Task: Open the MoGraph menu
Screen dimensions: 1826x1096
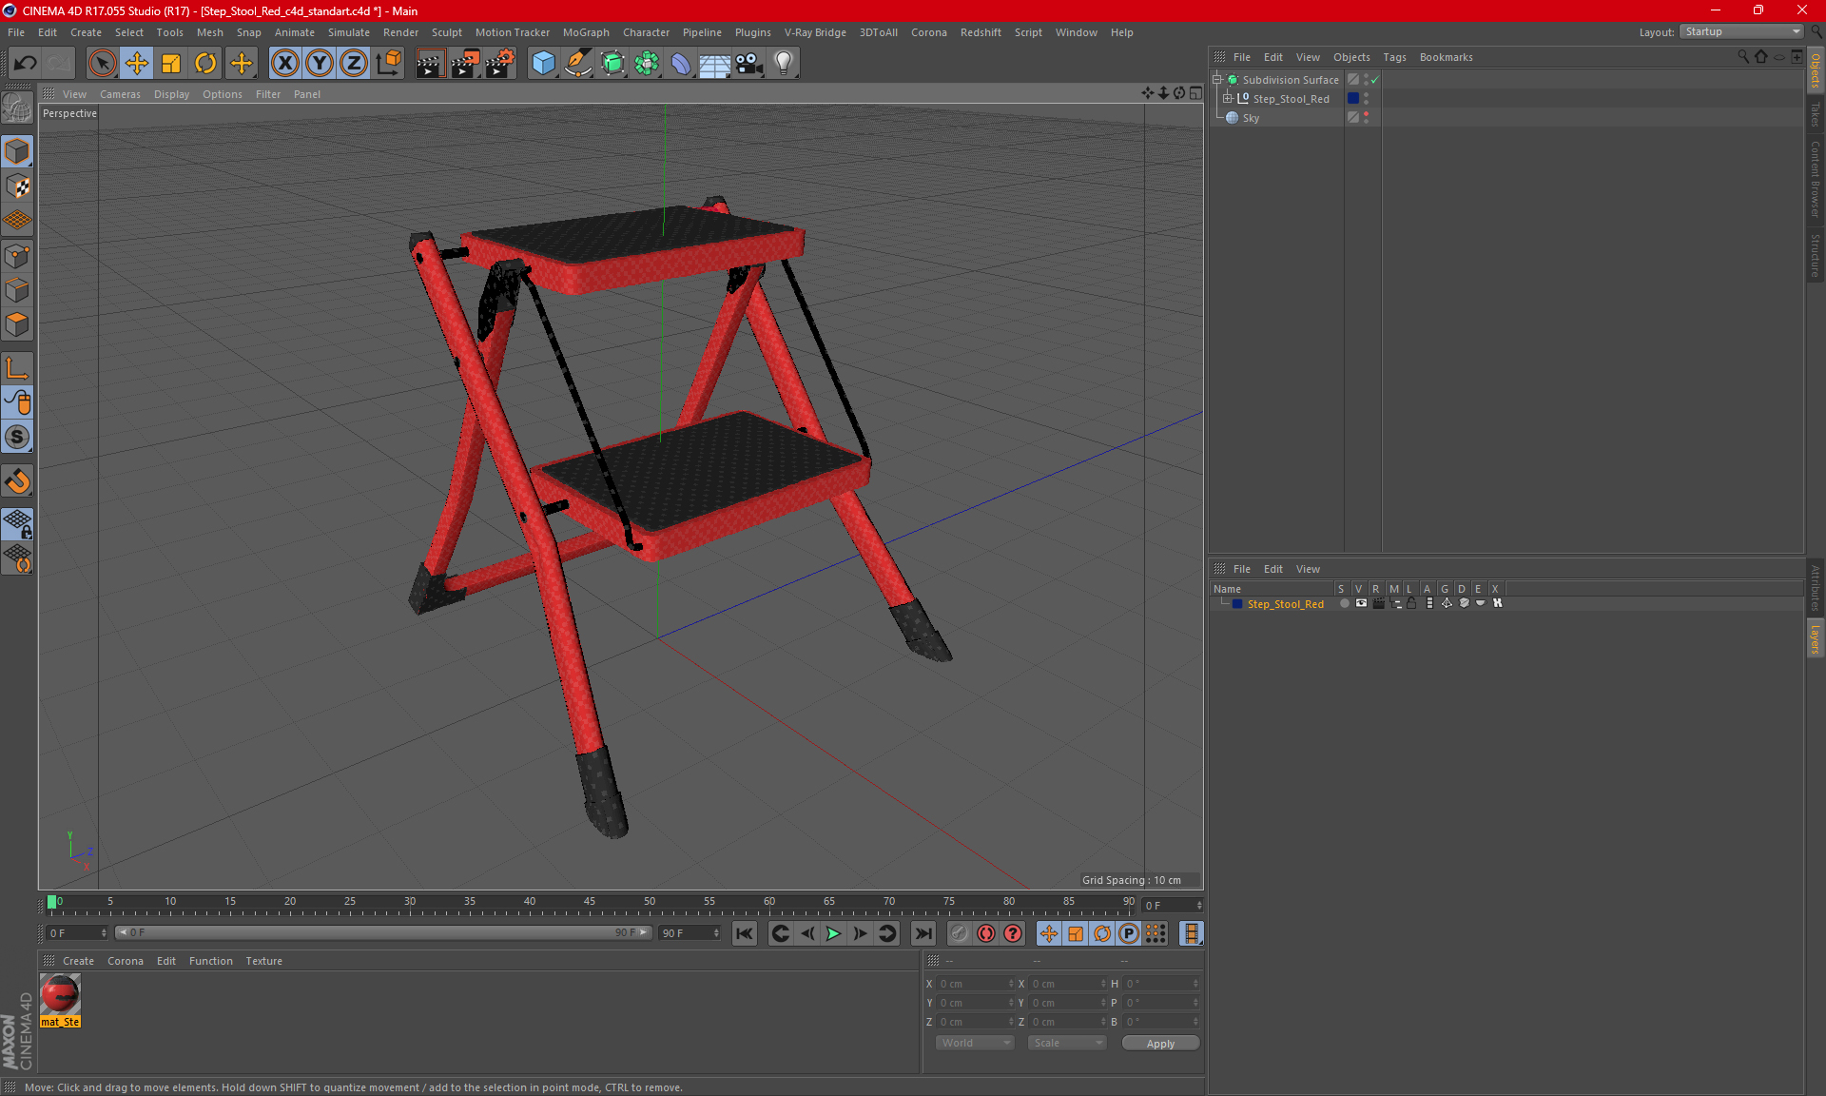Action: tap(585, 32)
